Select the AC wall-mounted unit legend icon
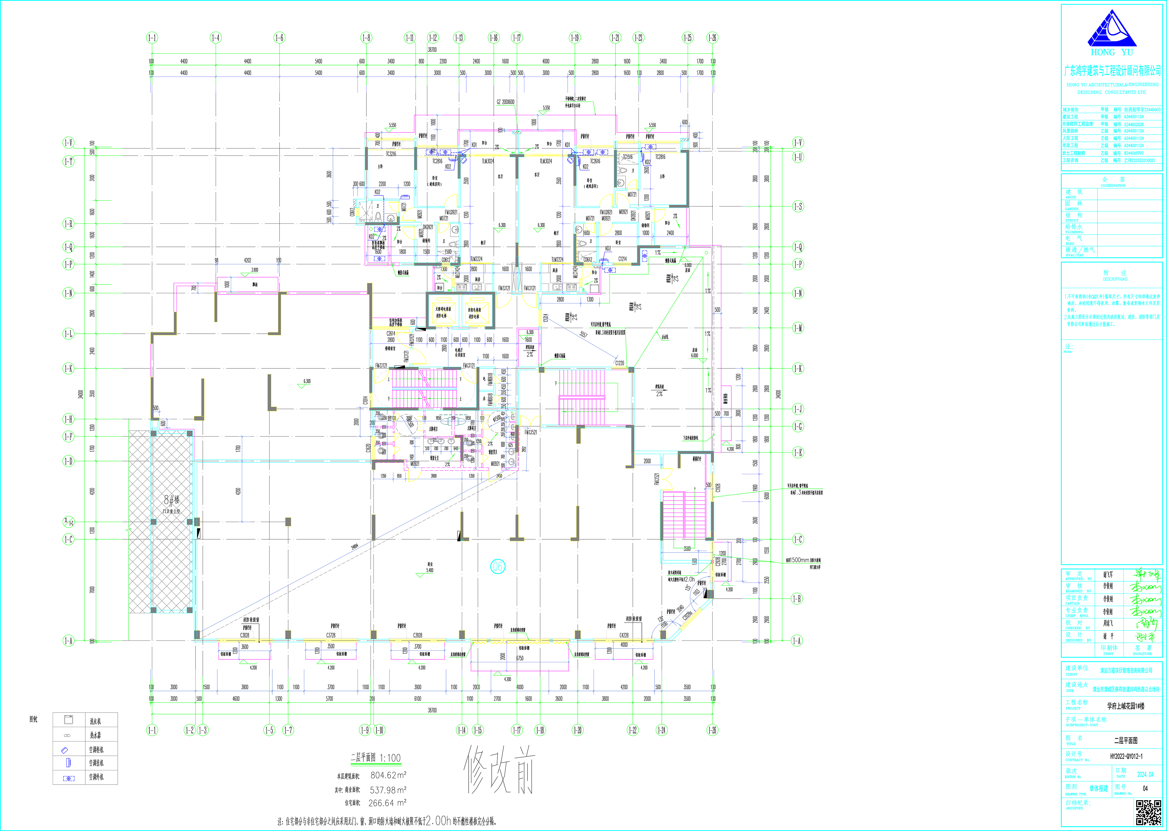Screen dimensions: 1167x831 click(68, 763)
